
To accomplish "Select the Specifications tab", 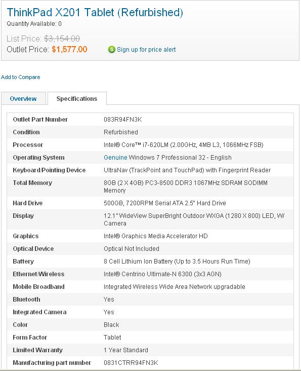I will coord(77,99).
